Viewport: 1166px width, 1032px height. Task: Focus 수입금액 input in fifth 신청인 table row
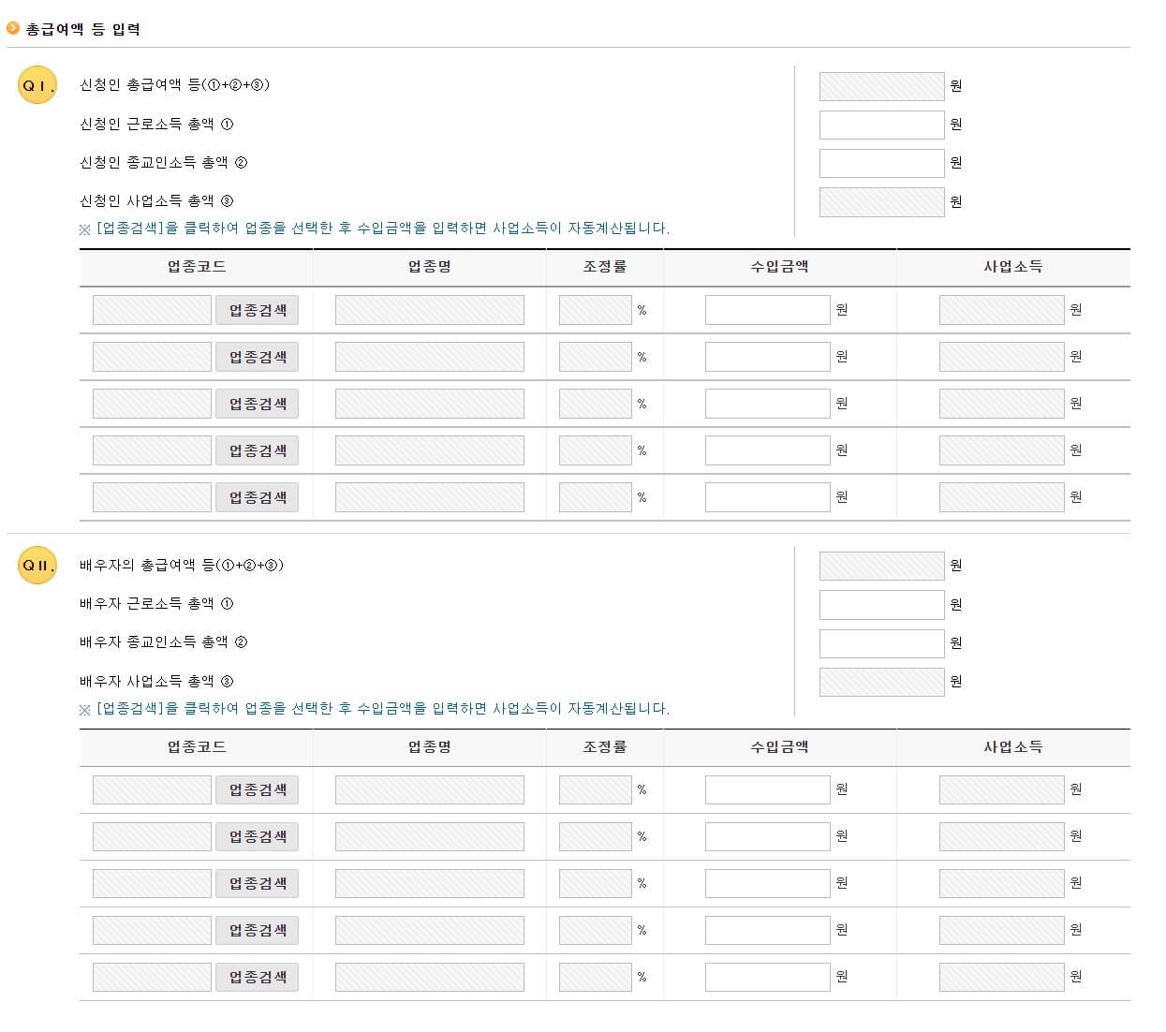(x=767, y=497)
